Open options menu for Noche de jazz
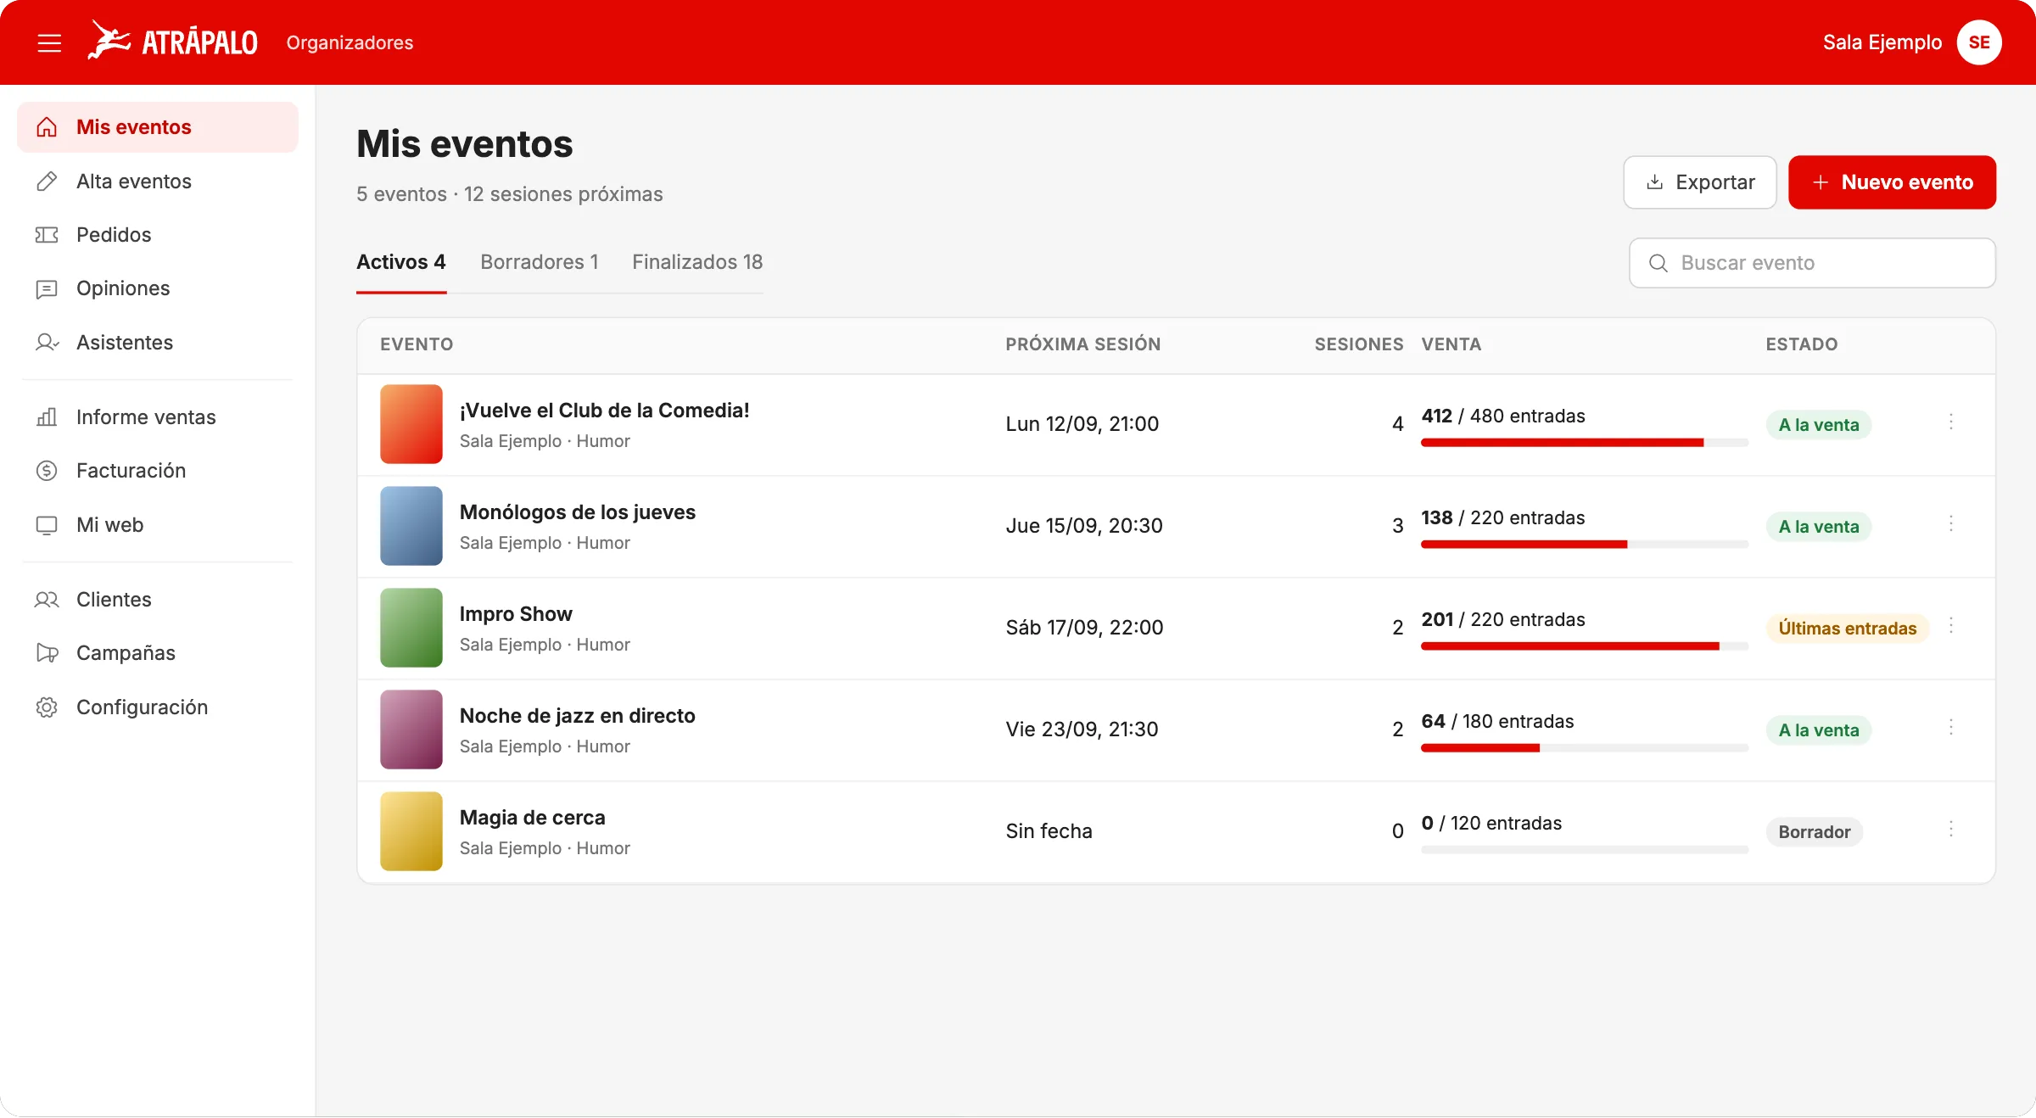Screen dimensions: 2036x1118 [x=1951, y=727]
